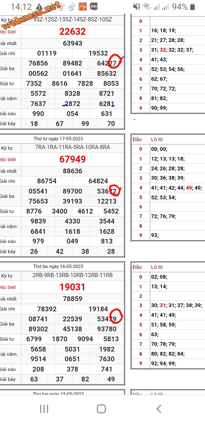The image size is (205, 422).
Task: Tap loto row '92; 94; 99;'
Action: tap(163, 364)
